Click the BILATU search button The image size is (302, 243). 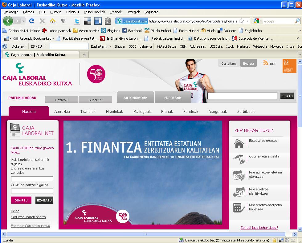point(287,96)
